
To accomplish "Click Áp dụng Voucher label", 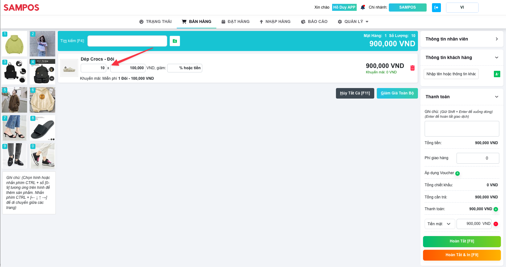I will pos(439,173).
